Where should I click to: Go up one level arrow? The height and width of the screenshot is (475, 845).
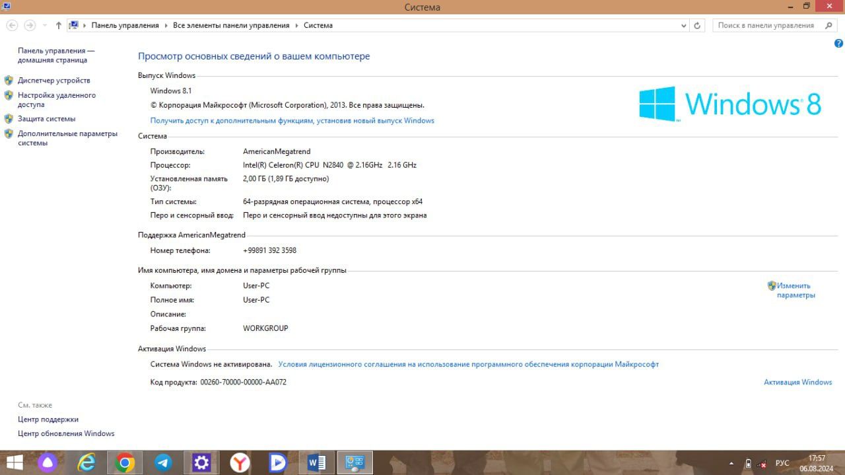[x=59, y=25]
